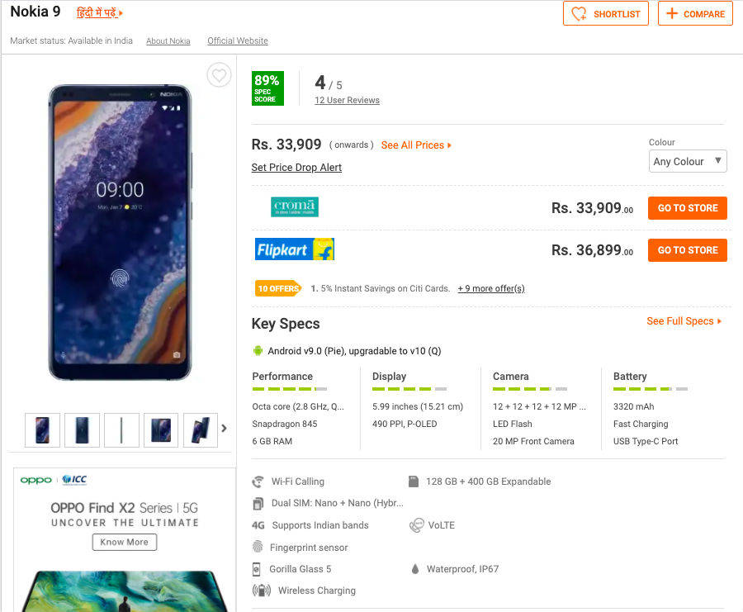Click Know More on OPPO ad
The image size is (743, 612).
point(125,543)
